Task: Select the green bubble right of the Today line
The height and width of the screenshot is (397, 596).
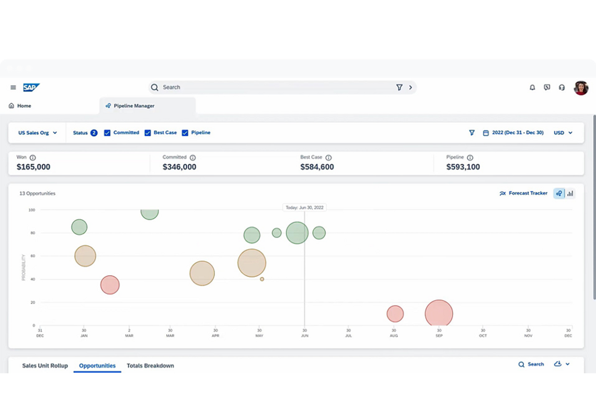Action: coord(319,232)
